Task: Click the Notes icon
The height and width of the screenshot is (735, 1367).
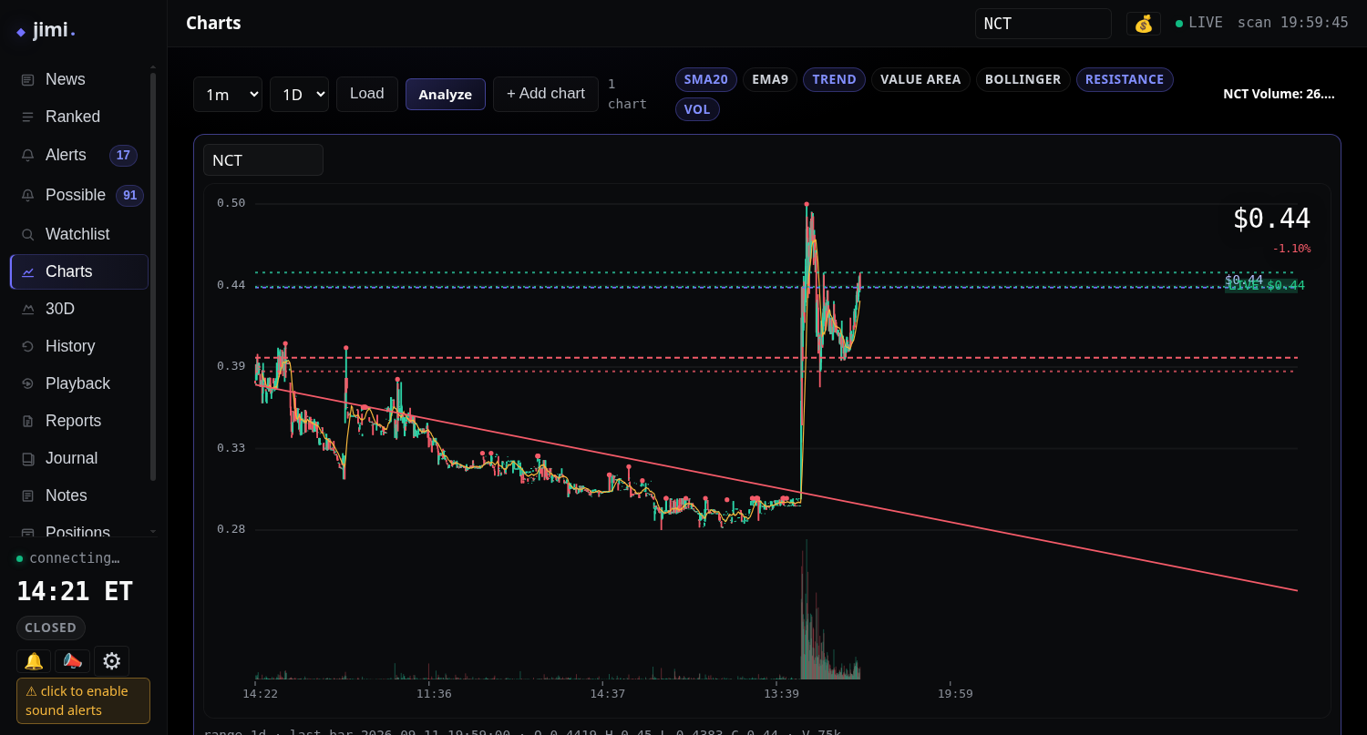Action: click(27, 496)
